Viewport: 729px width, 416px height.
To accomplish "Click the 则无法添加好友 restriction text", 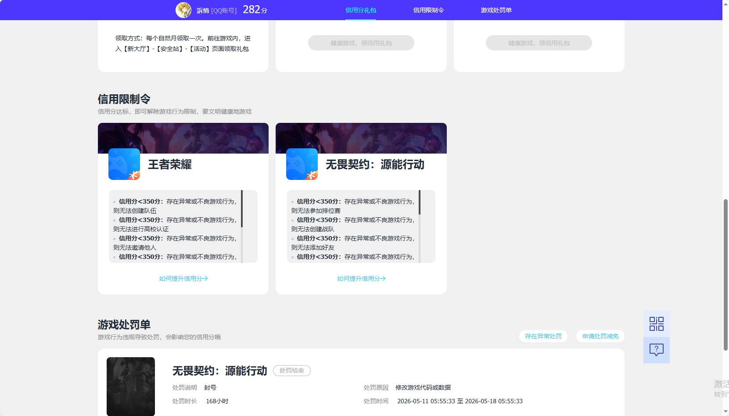I will [x=312, y=247].
